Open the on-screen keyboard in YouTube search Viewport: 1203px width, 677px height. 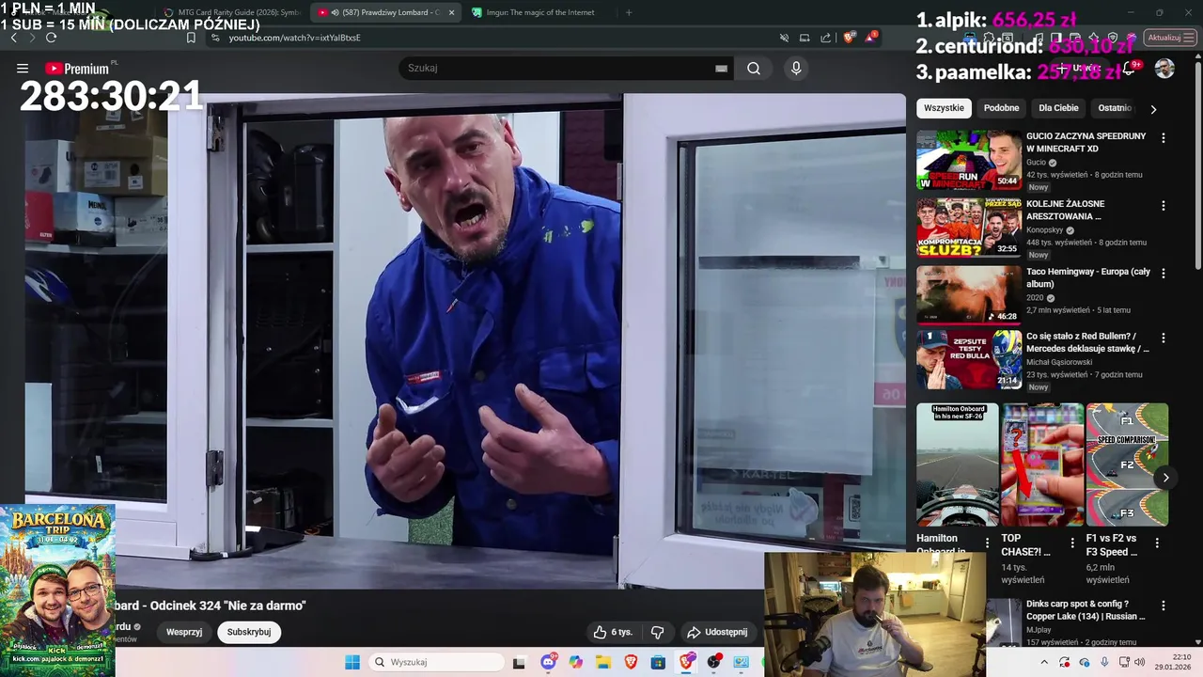[x=721, y=68]
